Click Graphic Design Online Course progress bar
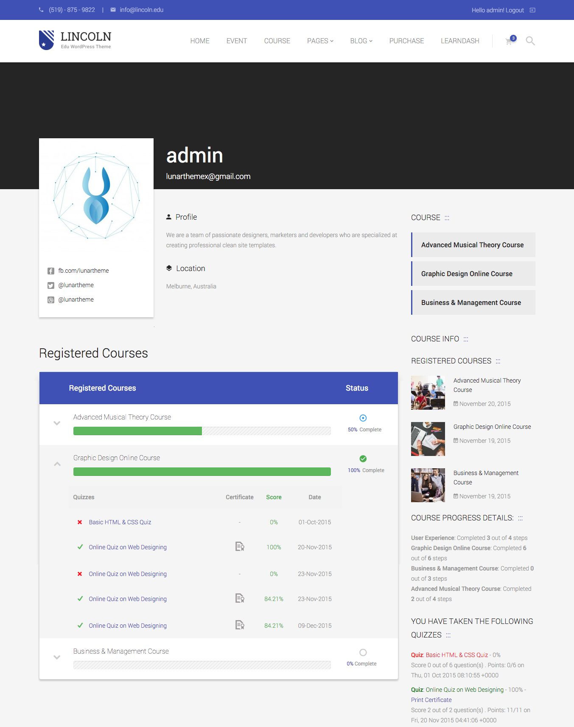Viewport: 574px width, 727px height. point(202,472)
